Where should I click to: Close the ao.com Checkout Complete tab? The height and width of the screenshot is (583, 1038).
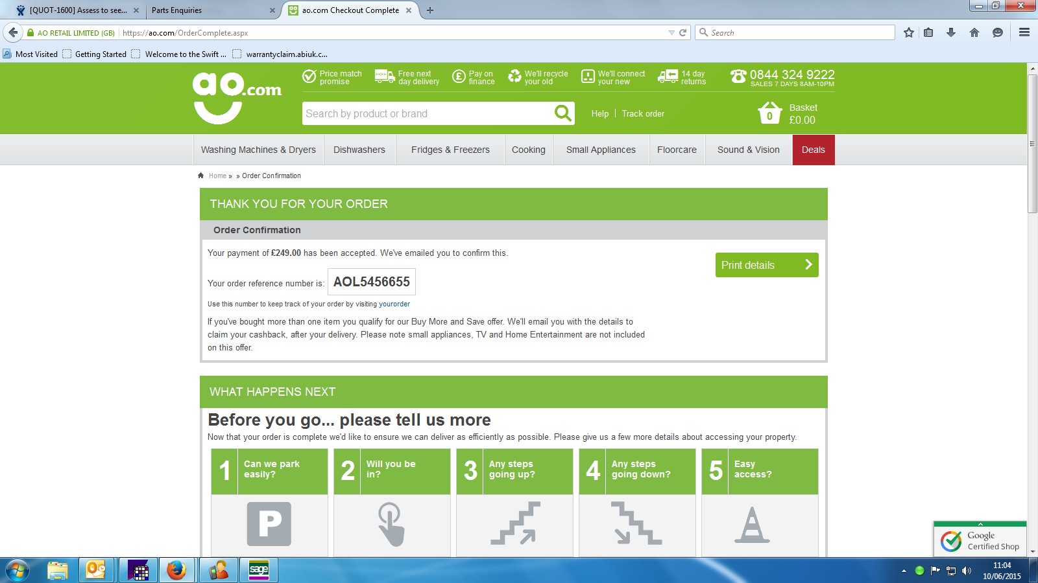click(x=409, y=10)
